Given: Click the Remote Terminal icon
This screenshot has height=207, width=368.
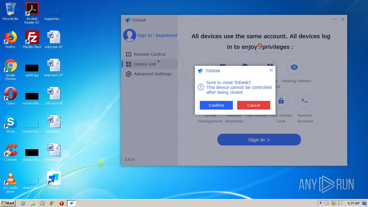Looking at the screenshot, I should pyautogui.click(x=305, y=101).
